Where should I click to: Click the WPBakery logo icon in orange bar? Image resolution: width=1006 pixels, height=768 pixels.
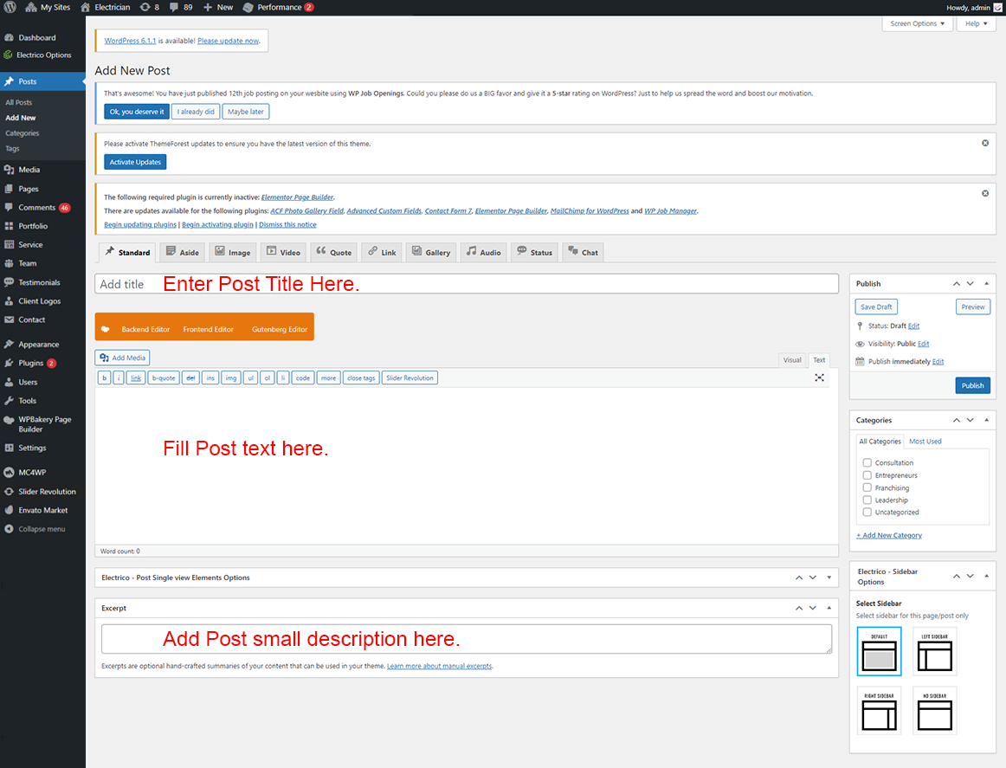[x=105, y=329]
